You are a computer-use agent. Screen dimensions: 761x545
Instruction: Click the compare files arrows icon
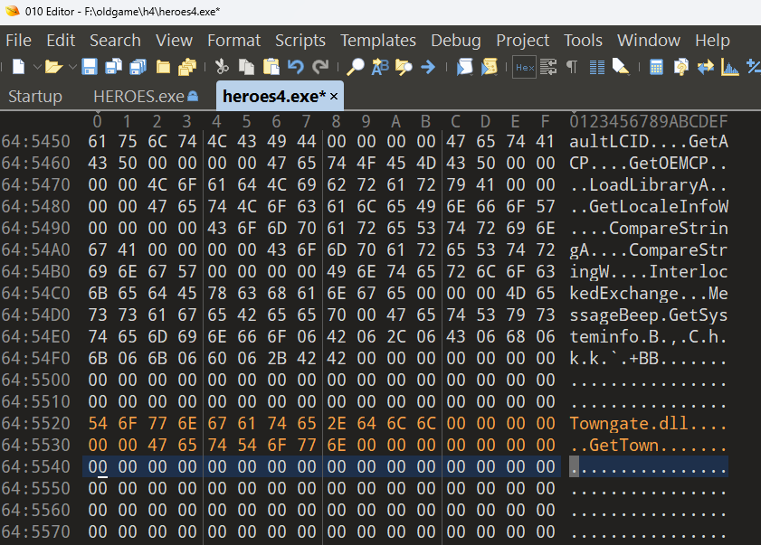[x=706, y=66]
